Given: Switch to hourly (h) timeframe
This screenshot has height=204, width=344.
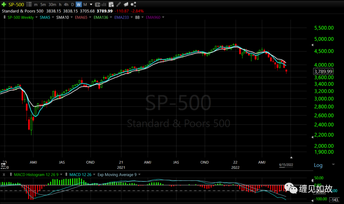Looking at the screenshot, I should [x=60, y=4].
